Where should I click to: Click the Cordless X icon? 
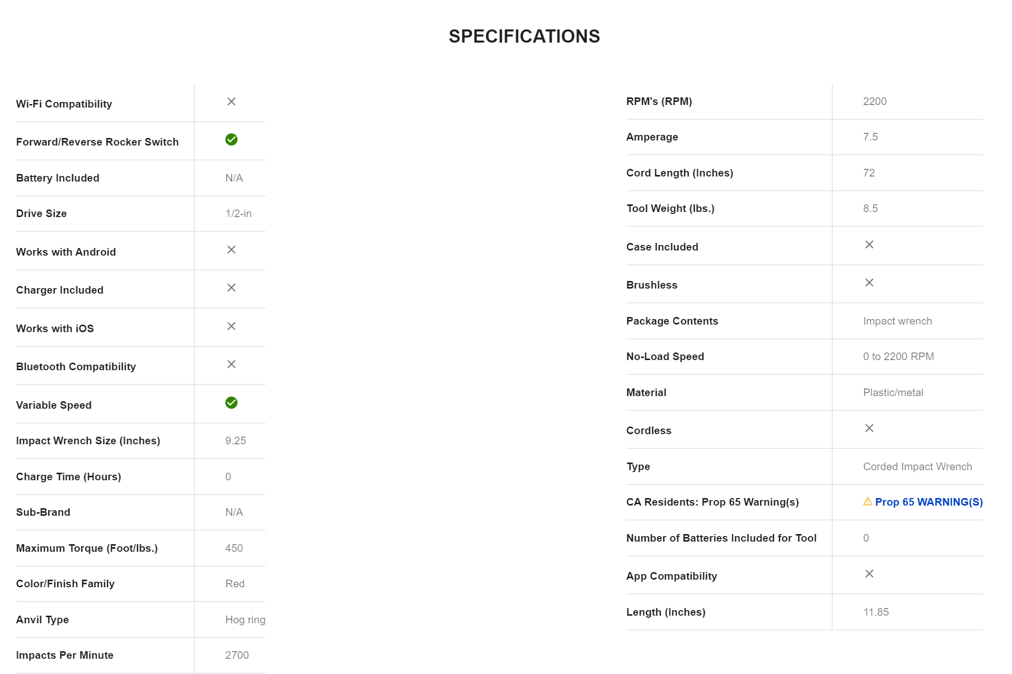869,428
